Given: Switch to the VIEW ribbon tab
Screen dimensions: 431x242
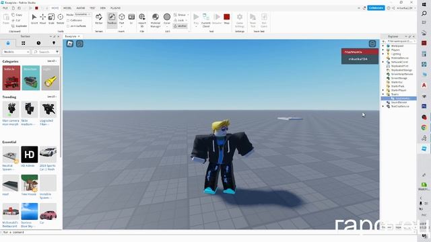Looking at the screenshot, I should tap(103, 8).
